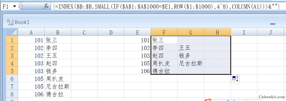Minimize the Book1 workbook window

pyautogui.click(x=273, y=24)
